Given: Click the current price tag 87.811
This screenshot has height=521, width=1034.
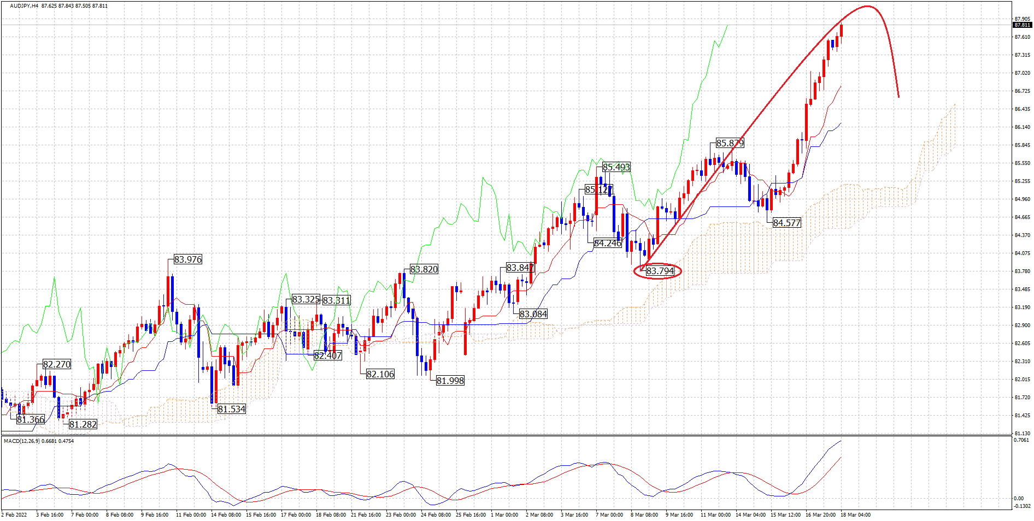Looking at the screenshot, I should pos(1022,25).
